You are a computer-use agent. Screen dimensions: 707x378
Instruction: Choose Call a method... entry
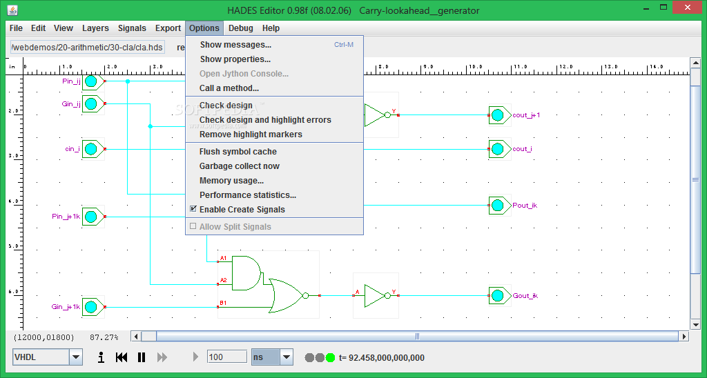point(275,88)
